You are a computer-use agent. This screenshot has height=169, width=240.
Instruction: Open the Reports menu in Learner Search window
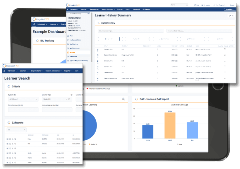68,71
